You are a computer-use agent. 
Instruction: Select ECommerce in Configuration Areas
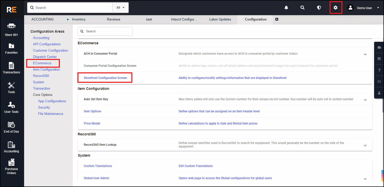click(42, 63)
